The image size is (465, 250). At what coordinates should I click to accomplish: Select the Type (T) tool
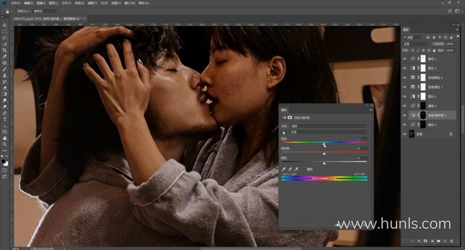click(5, 119)
